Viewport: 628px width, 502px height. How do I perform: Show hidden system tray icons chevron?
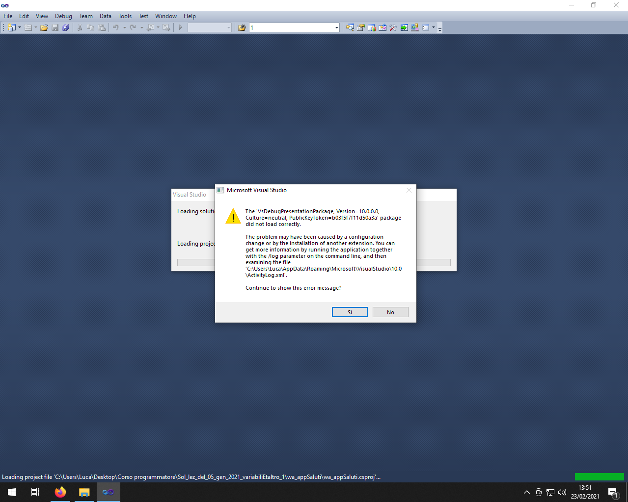coord(526,492)
